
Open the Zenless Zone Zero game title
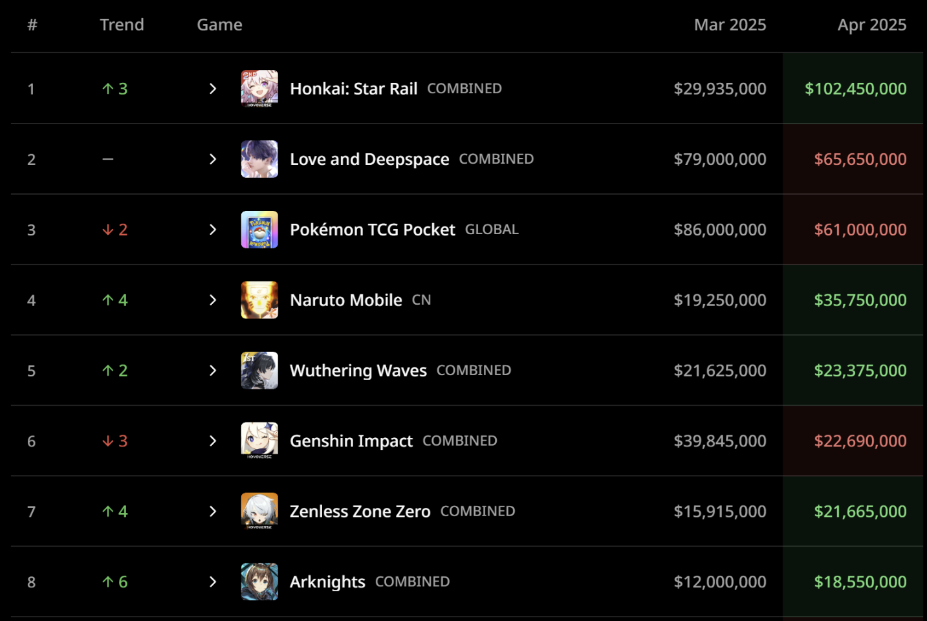[360, 512]
